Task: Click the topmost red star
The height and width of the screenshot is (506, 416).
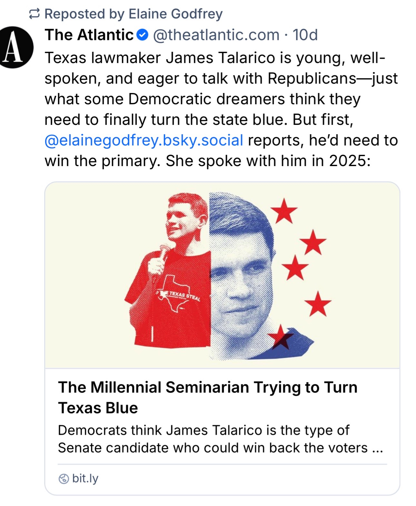Action: tap(284, 211)
